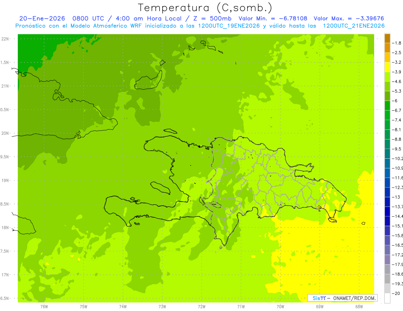403x311 pixels.
Task: Click the "-1.8" colorbar value
Action: click(397, 43)
